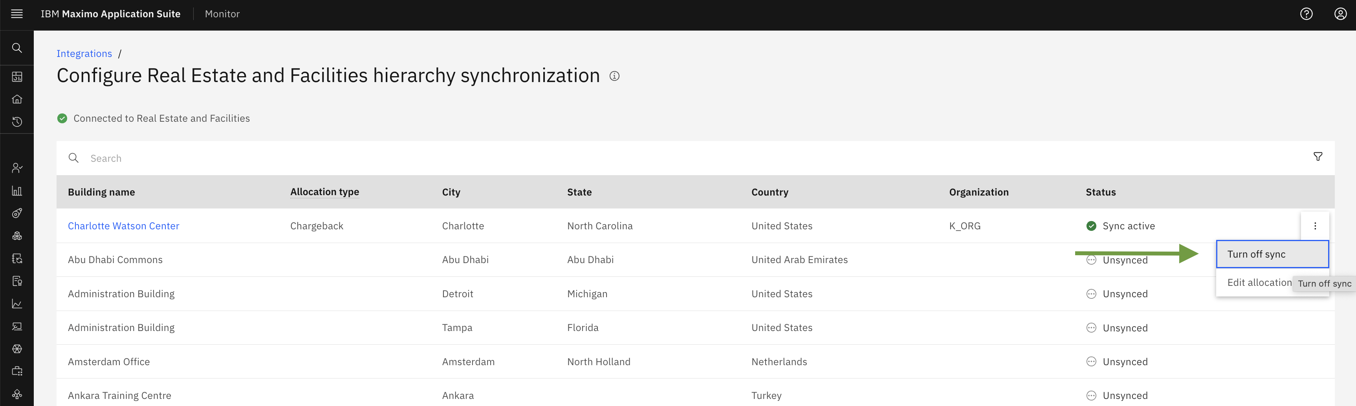Image resolution: width=1356 pixels, height=406 pixels.
Task: Select Administration Building in Detroit row
Action: pos(121,294)
